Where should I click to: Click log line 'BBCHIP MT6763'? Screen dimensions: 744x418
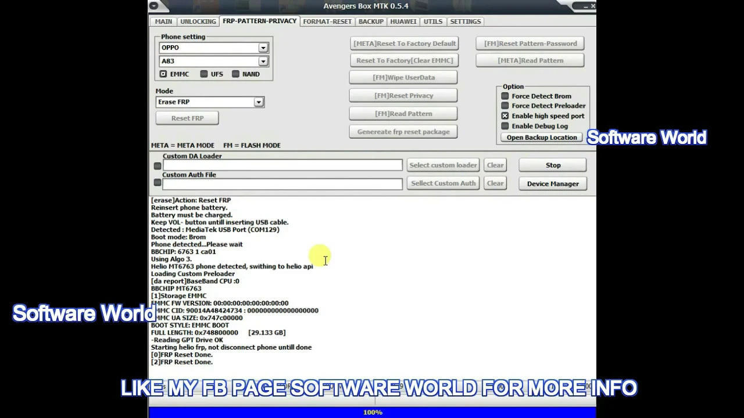point(176,289)
